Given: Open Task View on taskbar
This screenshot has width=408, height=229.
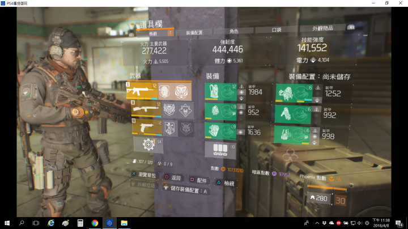Looking at the screenshot, I should 36,223.
